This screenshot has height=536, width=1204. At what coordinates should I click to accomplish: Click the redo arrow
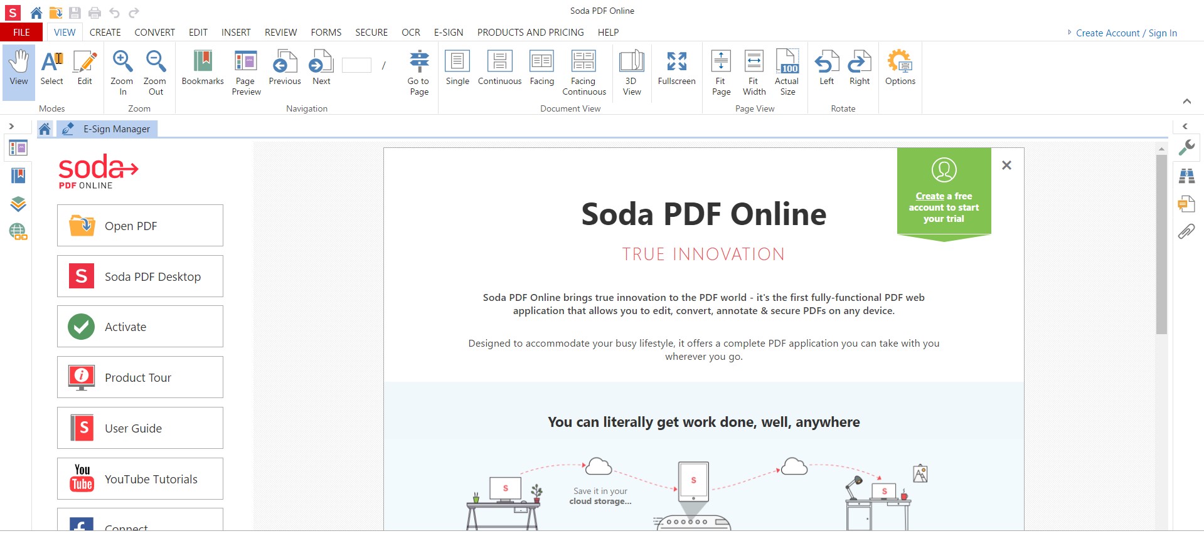pyautogui.click(x=134, y=13)
